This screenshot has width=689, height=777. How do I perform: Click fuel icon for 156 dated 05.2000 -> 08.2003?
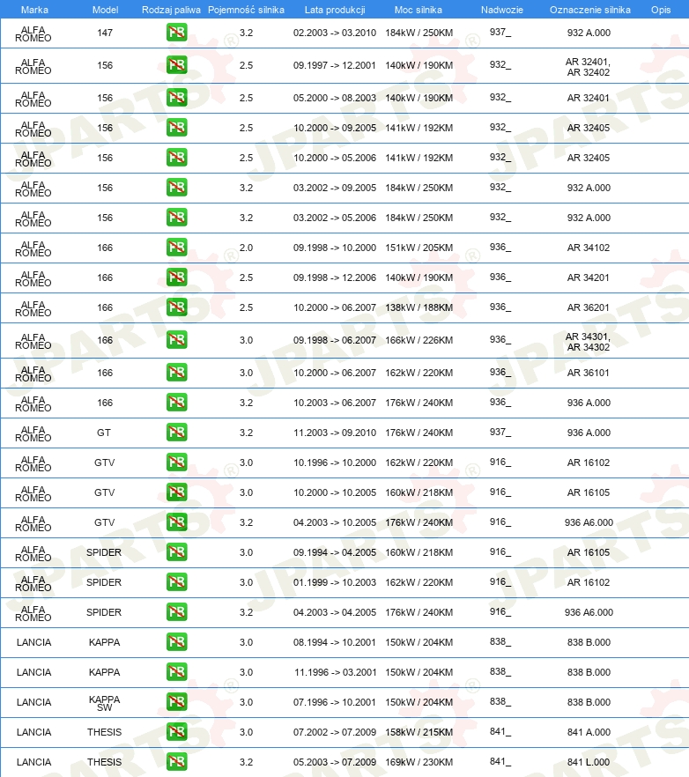pyautogui.click(x=177, y=98)
